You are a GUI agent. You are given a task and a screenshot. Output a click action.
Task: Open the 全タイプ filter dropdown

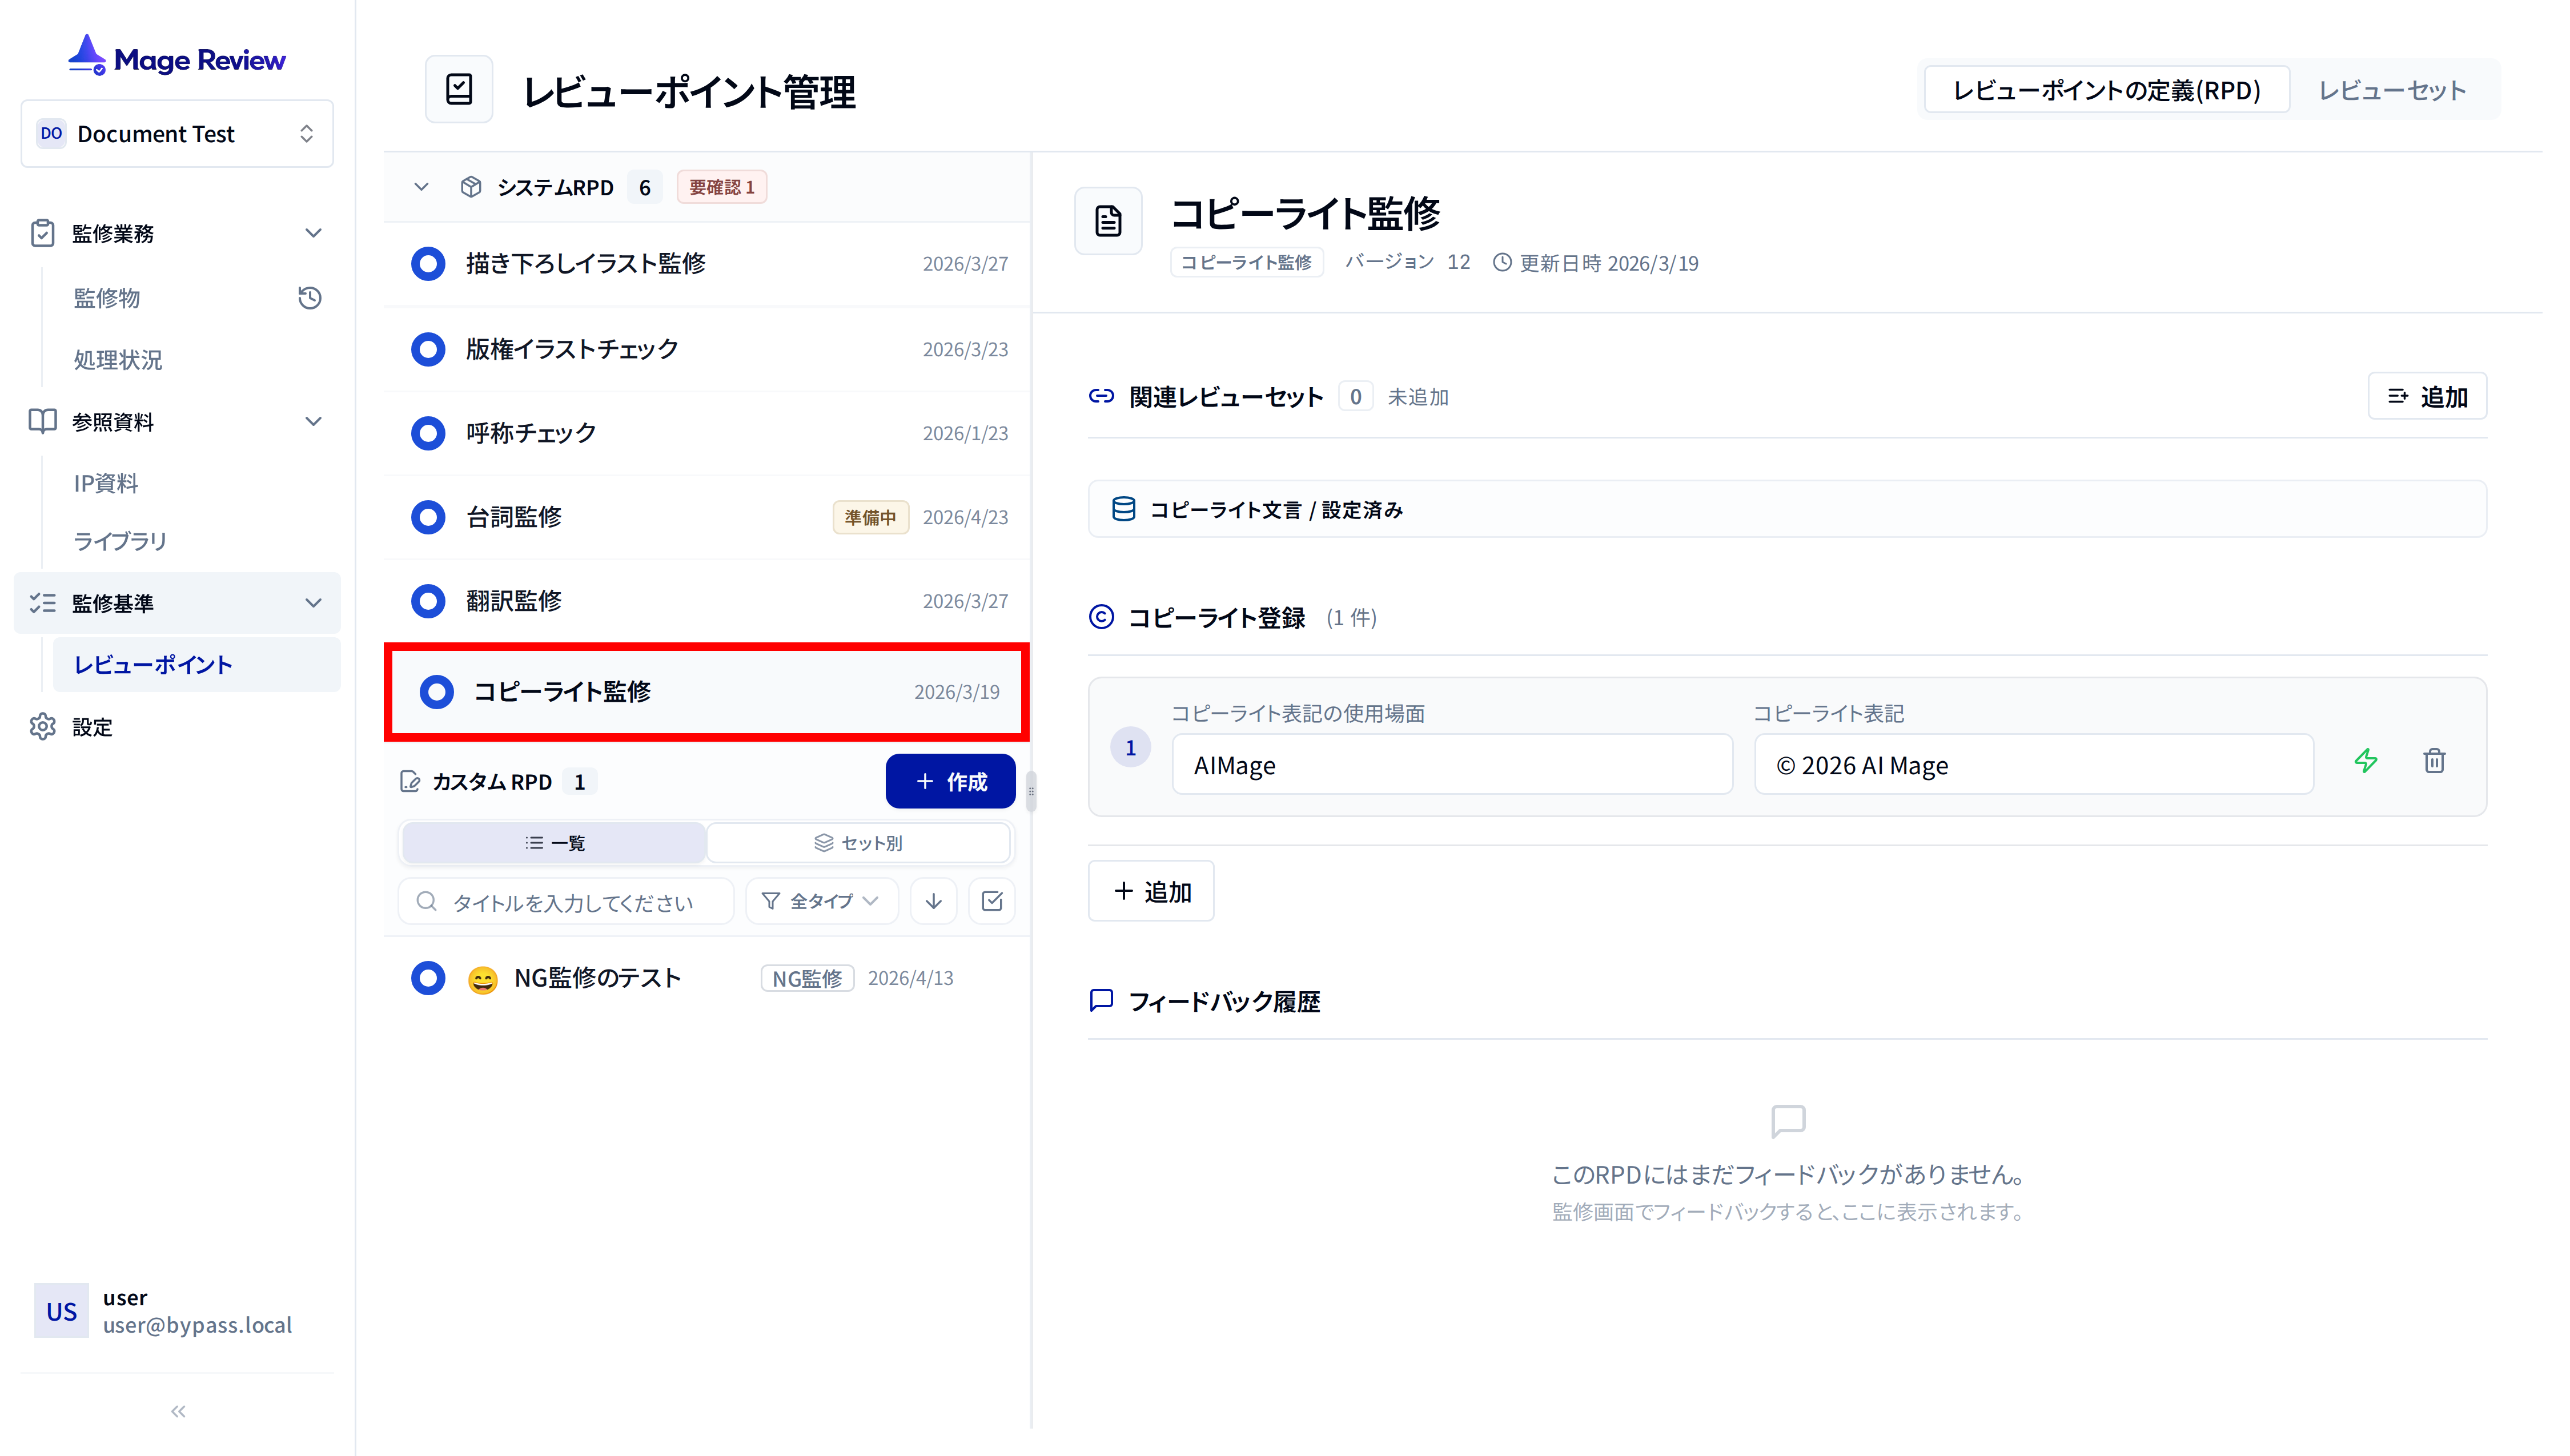pyautogui.click(x=822, y=901)
